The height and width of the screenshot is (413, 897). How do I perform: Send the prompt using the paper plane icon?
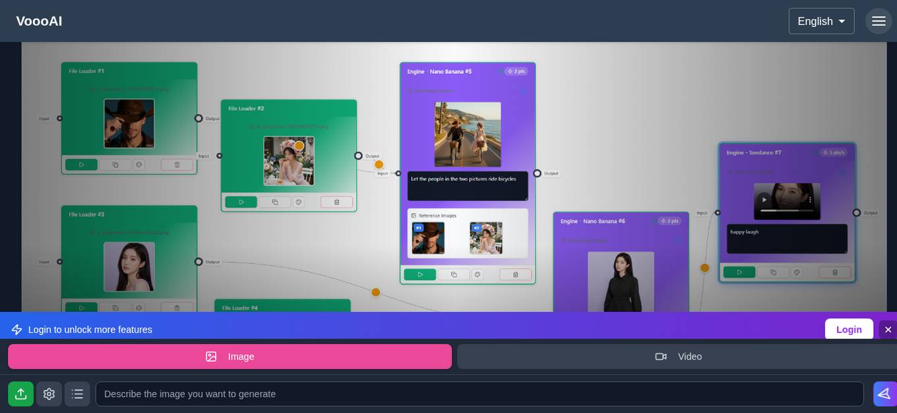(884, 394)
